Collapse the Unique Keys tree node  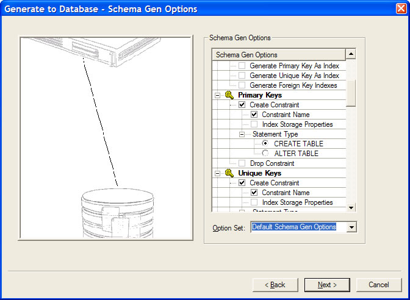218,173
